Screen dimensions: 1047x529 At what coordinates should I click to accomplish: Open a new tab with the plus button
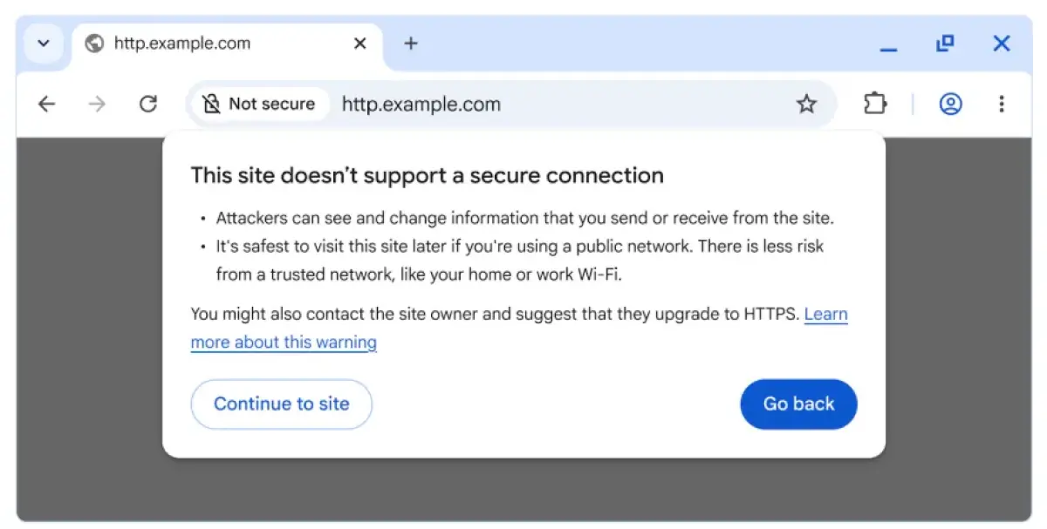[x=411, y=43]
